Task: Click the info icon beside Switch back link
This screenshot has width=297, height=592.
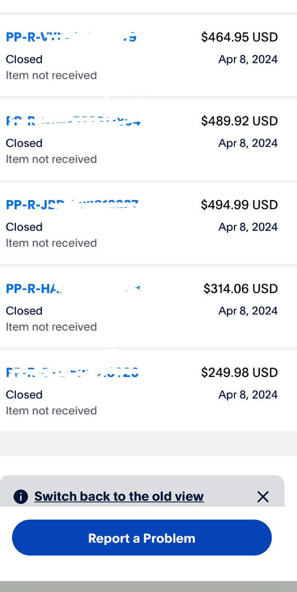Action: click(x=21, y=497)
